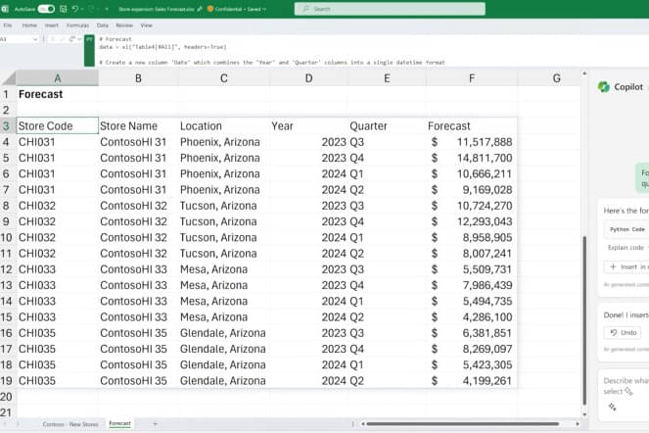Select column F header
Viewport: 649px width, 433px height.
[472, 78]
